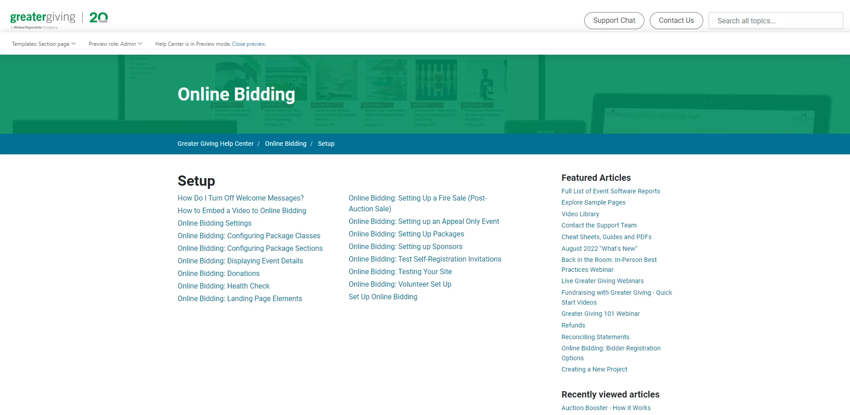Image resolution: width=850 pixels, height=415 pixels.
Task: Open Testing Your Site article
Action: tap(400, 271)
